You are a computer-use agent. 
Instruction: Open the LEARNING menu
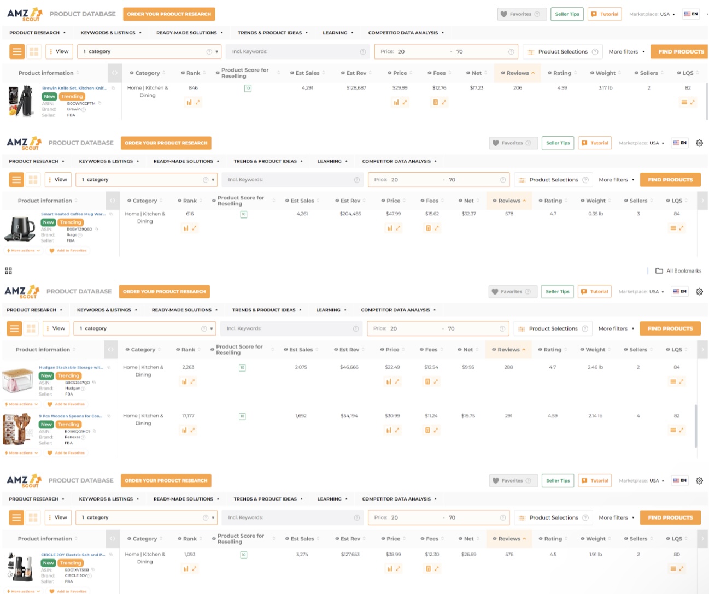[335, 32]
